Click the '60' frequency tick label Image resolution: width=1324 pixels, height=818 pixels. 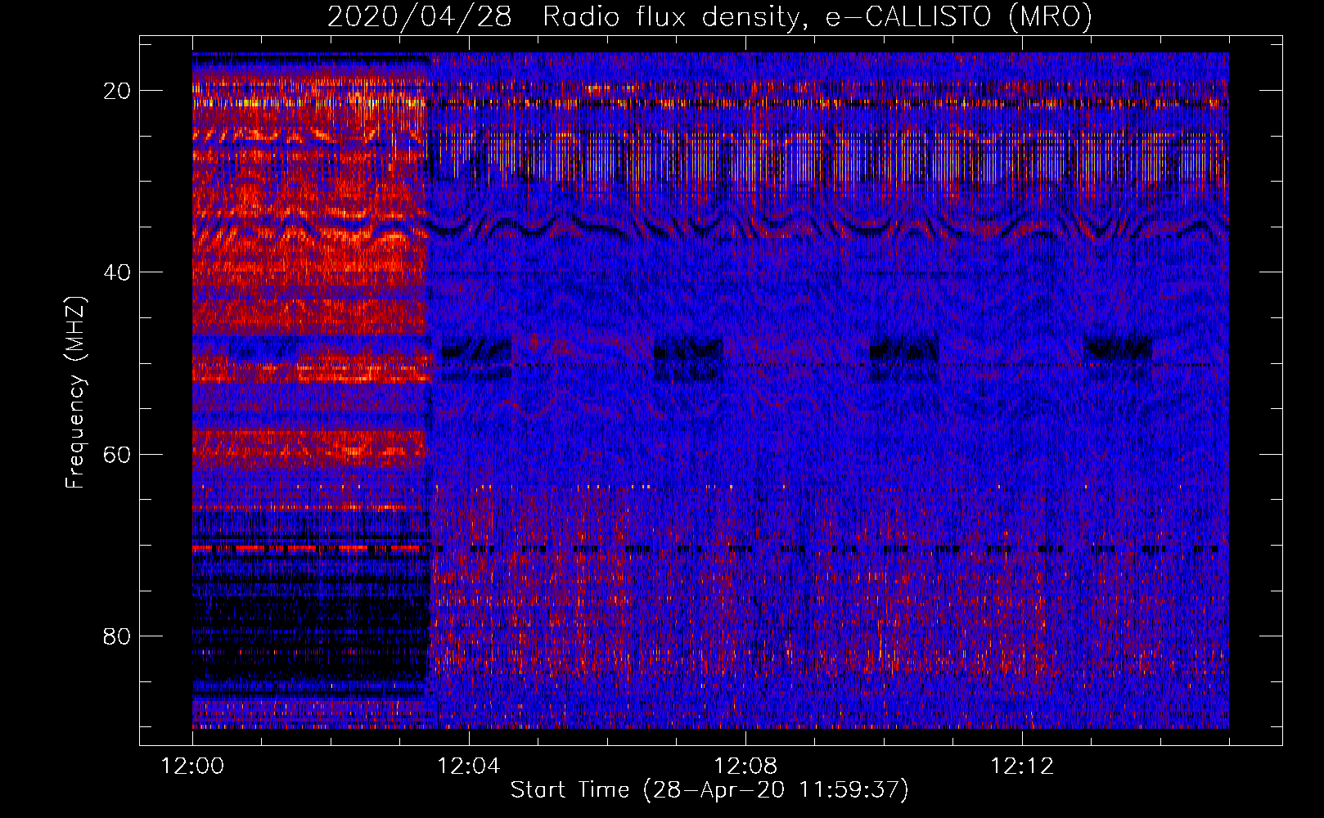(117, 454)
